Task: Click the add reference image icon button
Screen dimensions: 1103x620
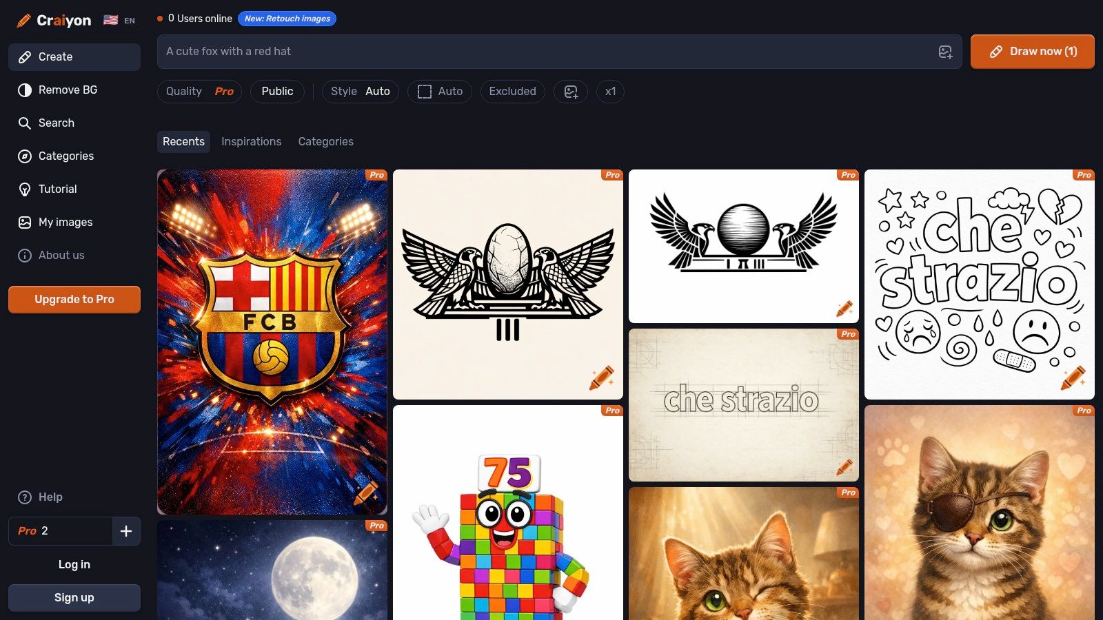Action: point(571,92)
